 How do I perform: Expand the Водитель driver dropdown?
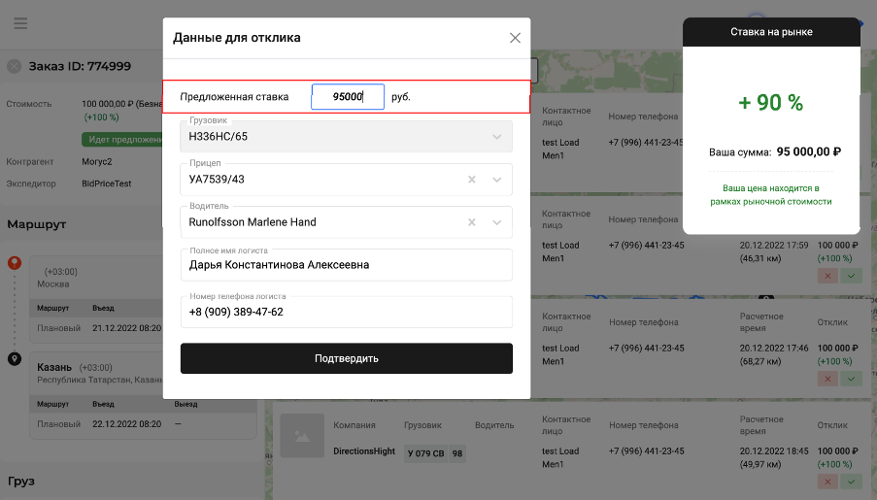coord(496,222)
